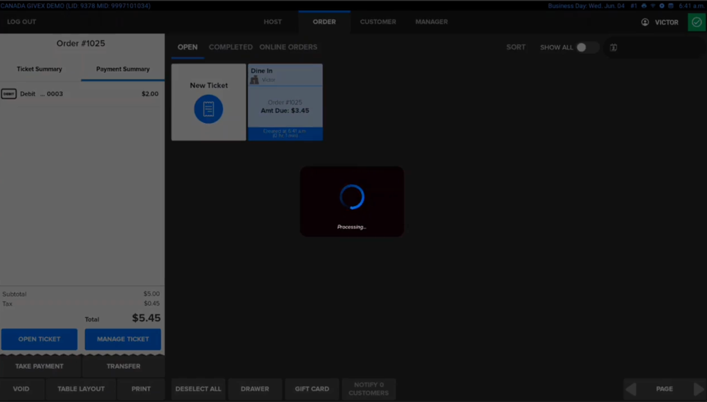The height and width of the screenshot is (402, 707).
Task: Click the Debit card icon in payment list
Action: [9, 94]
